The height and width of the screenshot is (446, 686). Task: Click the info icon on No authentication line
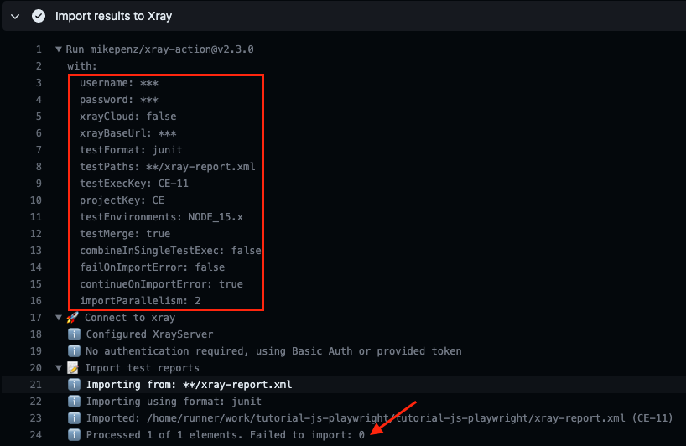[74, 351]
